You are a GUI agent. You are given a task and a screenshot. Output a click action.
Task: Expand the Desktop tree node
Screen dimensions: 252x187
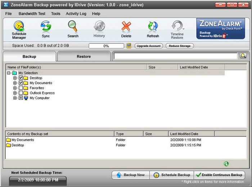coord(15,78)
